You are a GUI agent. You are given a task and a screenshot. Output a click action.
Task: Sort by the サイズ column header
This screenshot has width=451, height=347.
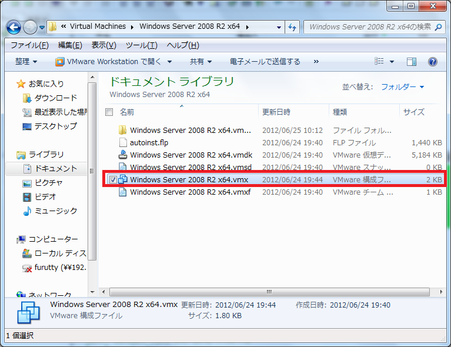pyautogui.click(x=414, y=112)
